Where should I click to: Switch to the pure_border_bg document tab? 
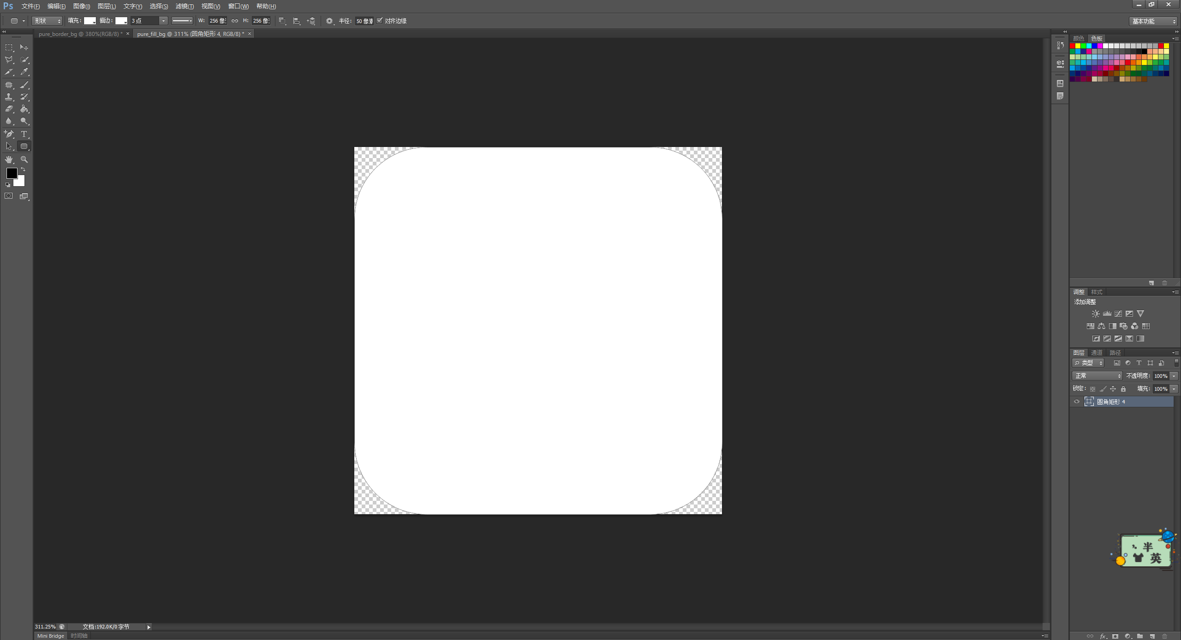[x=79, y=34]
